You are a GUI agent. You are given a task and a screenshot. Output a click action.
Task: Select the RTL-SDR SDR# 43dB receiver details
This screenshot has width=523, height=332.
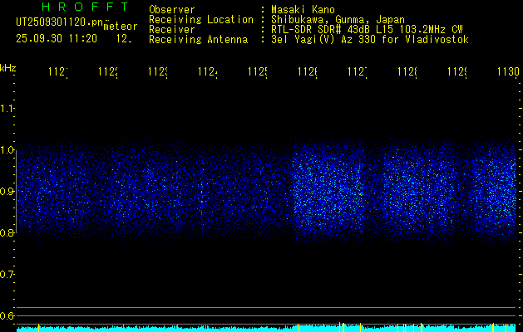point(367,30)
